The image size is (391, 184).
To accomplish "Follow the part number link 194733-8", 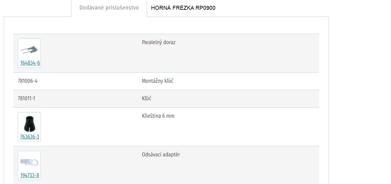I will [29, 175].
